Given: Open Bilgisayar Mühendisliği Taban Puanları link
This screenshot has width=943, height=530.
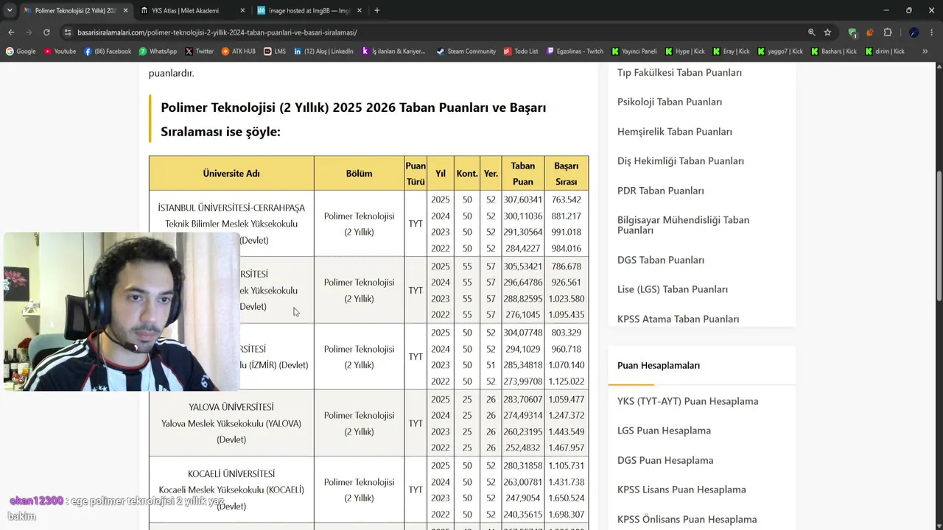Looking at the screenshot, I should pyautogui.click(x=683, y=225).
